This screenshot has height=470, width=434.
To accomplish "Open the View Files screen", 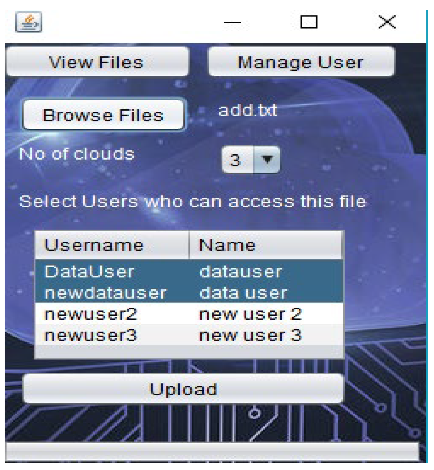I will [97, 62].
